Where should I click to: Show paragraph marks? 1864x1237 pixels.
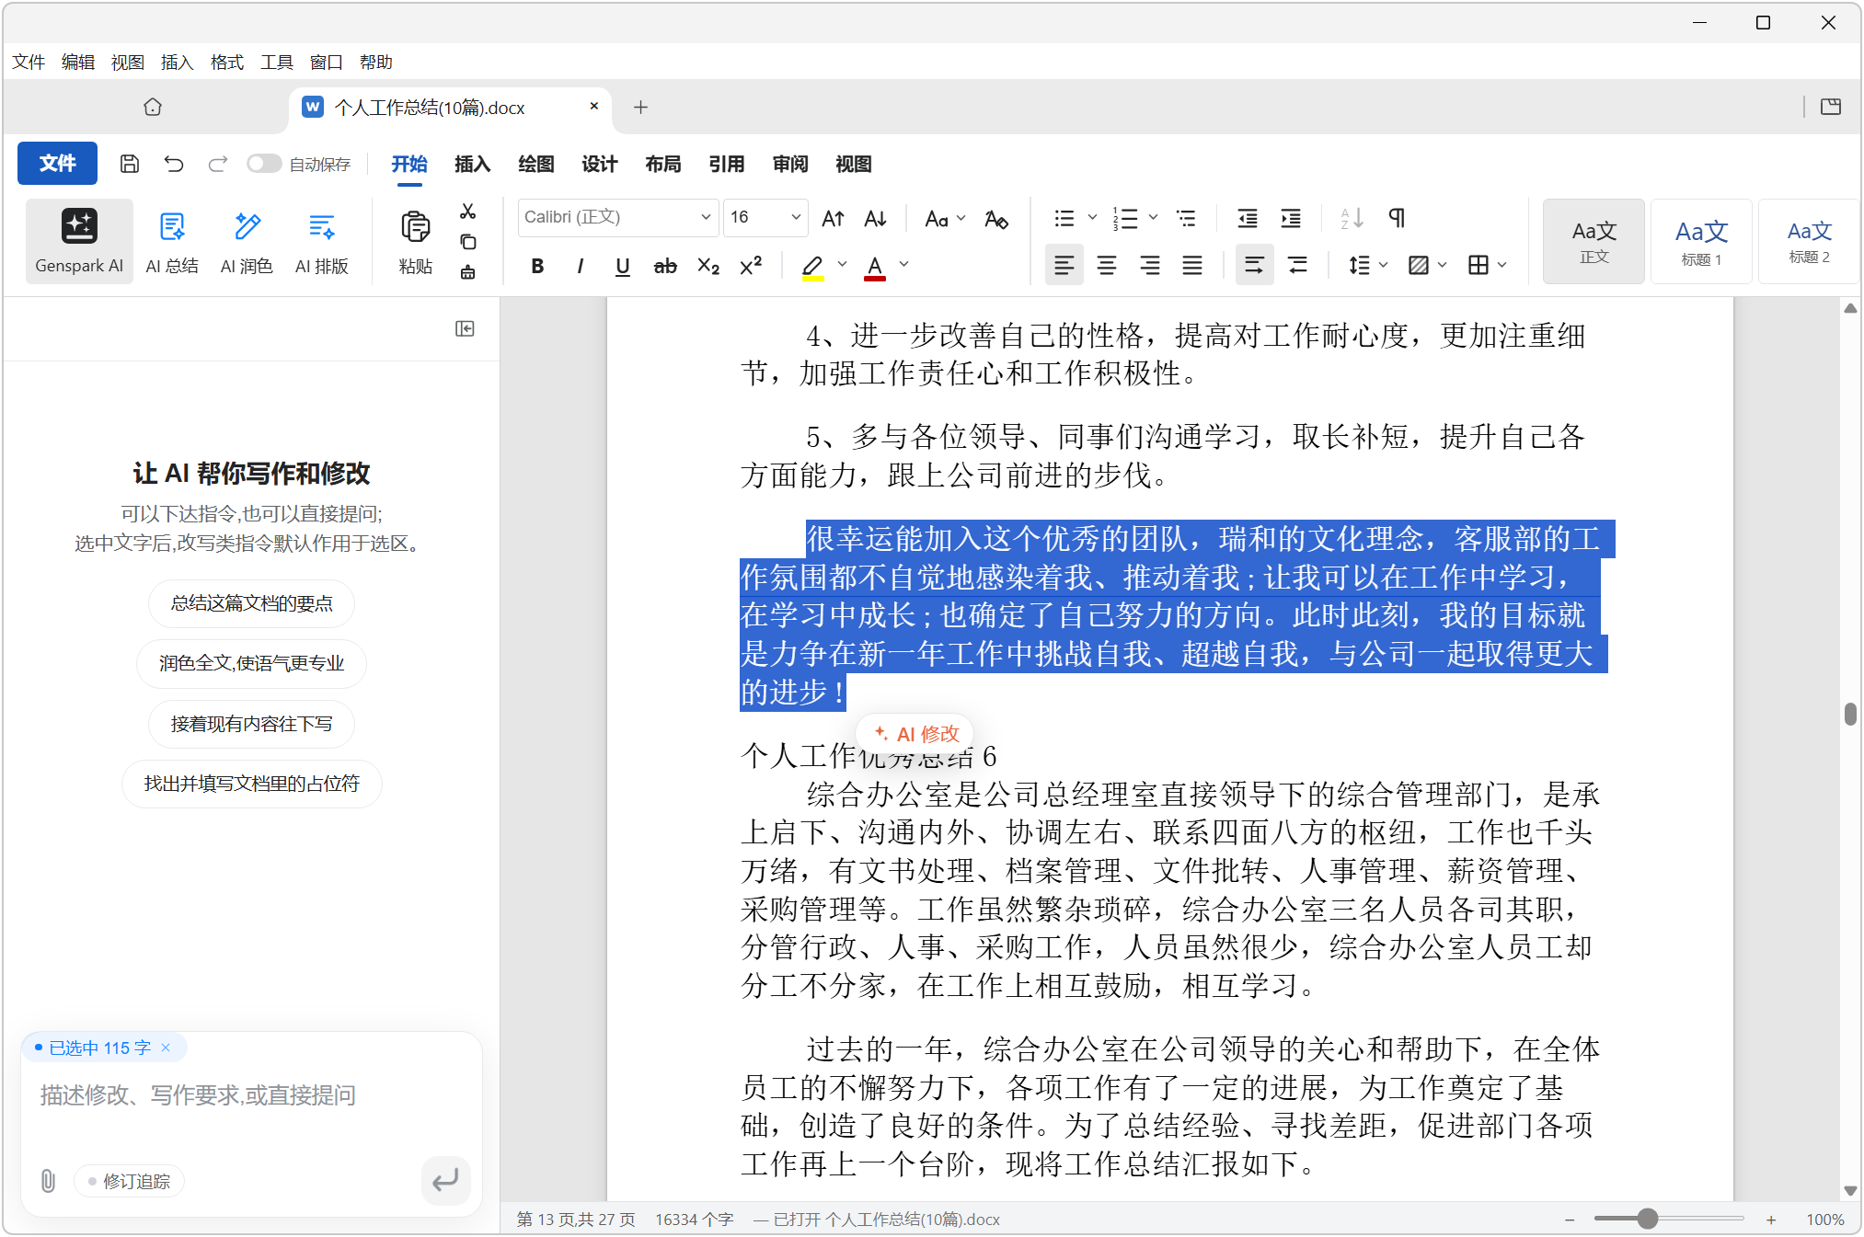pyautogui.click(x=1397, y=218)
